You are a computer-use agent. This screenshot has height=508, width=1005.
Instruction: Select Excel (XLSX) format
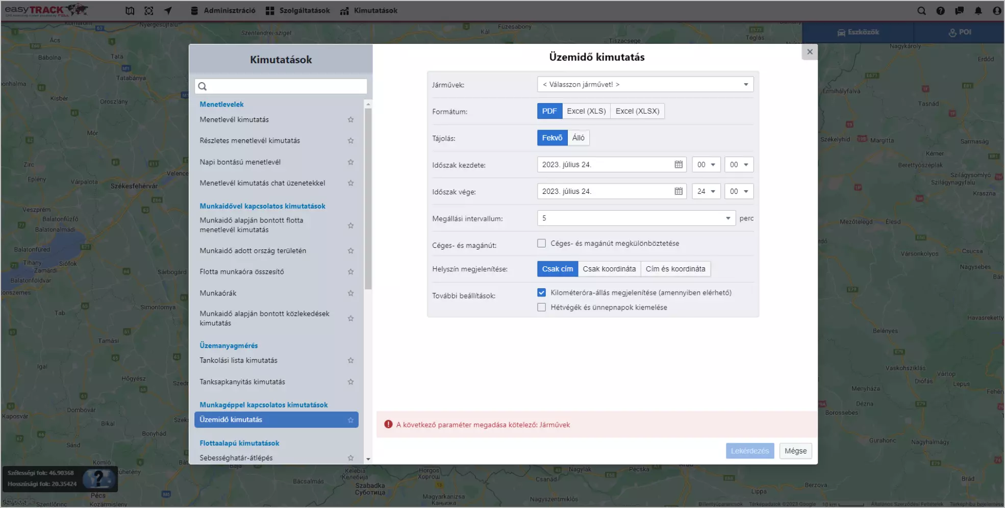(637, 111)
